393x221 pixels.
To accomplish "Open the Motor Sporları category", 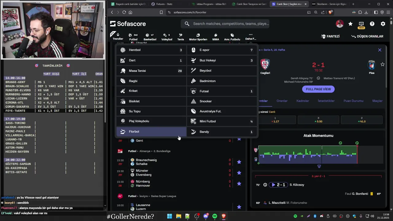I will (x=198, y=37).
